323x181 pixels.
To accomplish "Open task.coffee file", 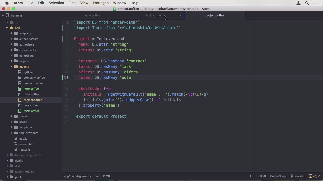I will pos(31,105).
